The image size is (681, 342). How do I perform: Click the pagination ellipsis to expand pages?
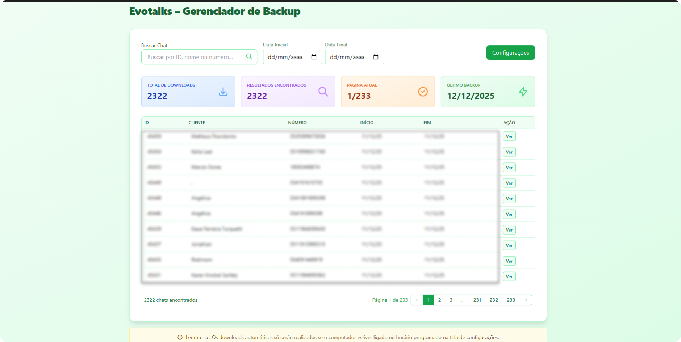pyautogui.click(x=463, y=300)
